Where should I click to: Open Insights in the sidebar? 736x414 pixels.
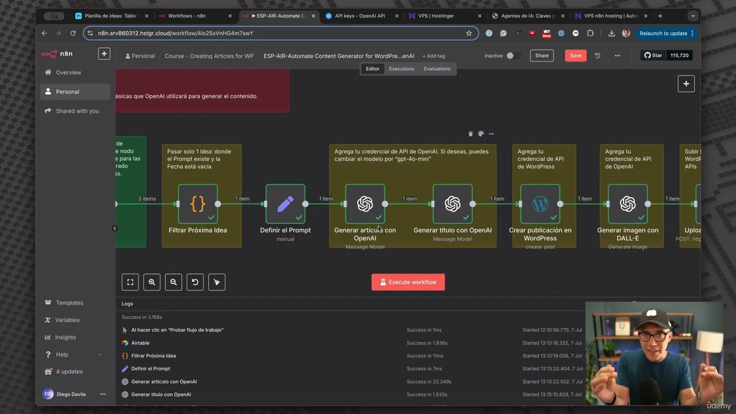point(75,338)
